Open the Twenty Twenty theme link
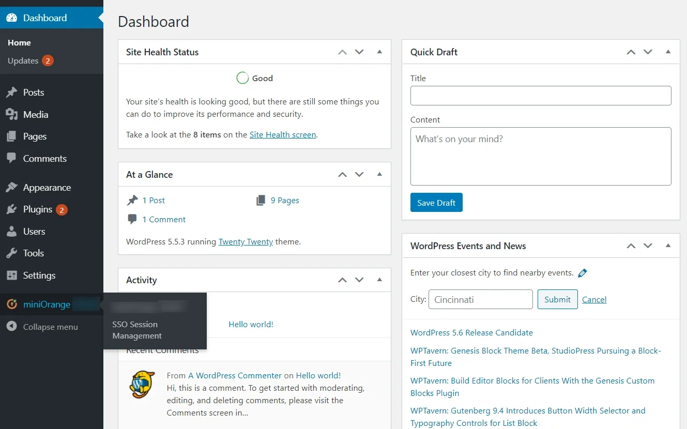 click(246, 241)
